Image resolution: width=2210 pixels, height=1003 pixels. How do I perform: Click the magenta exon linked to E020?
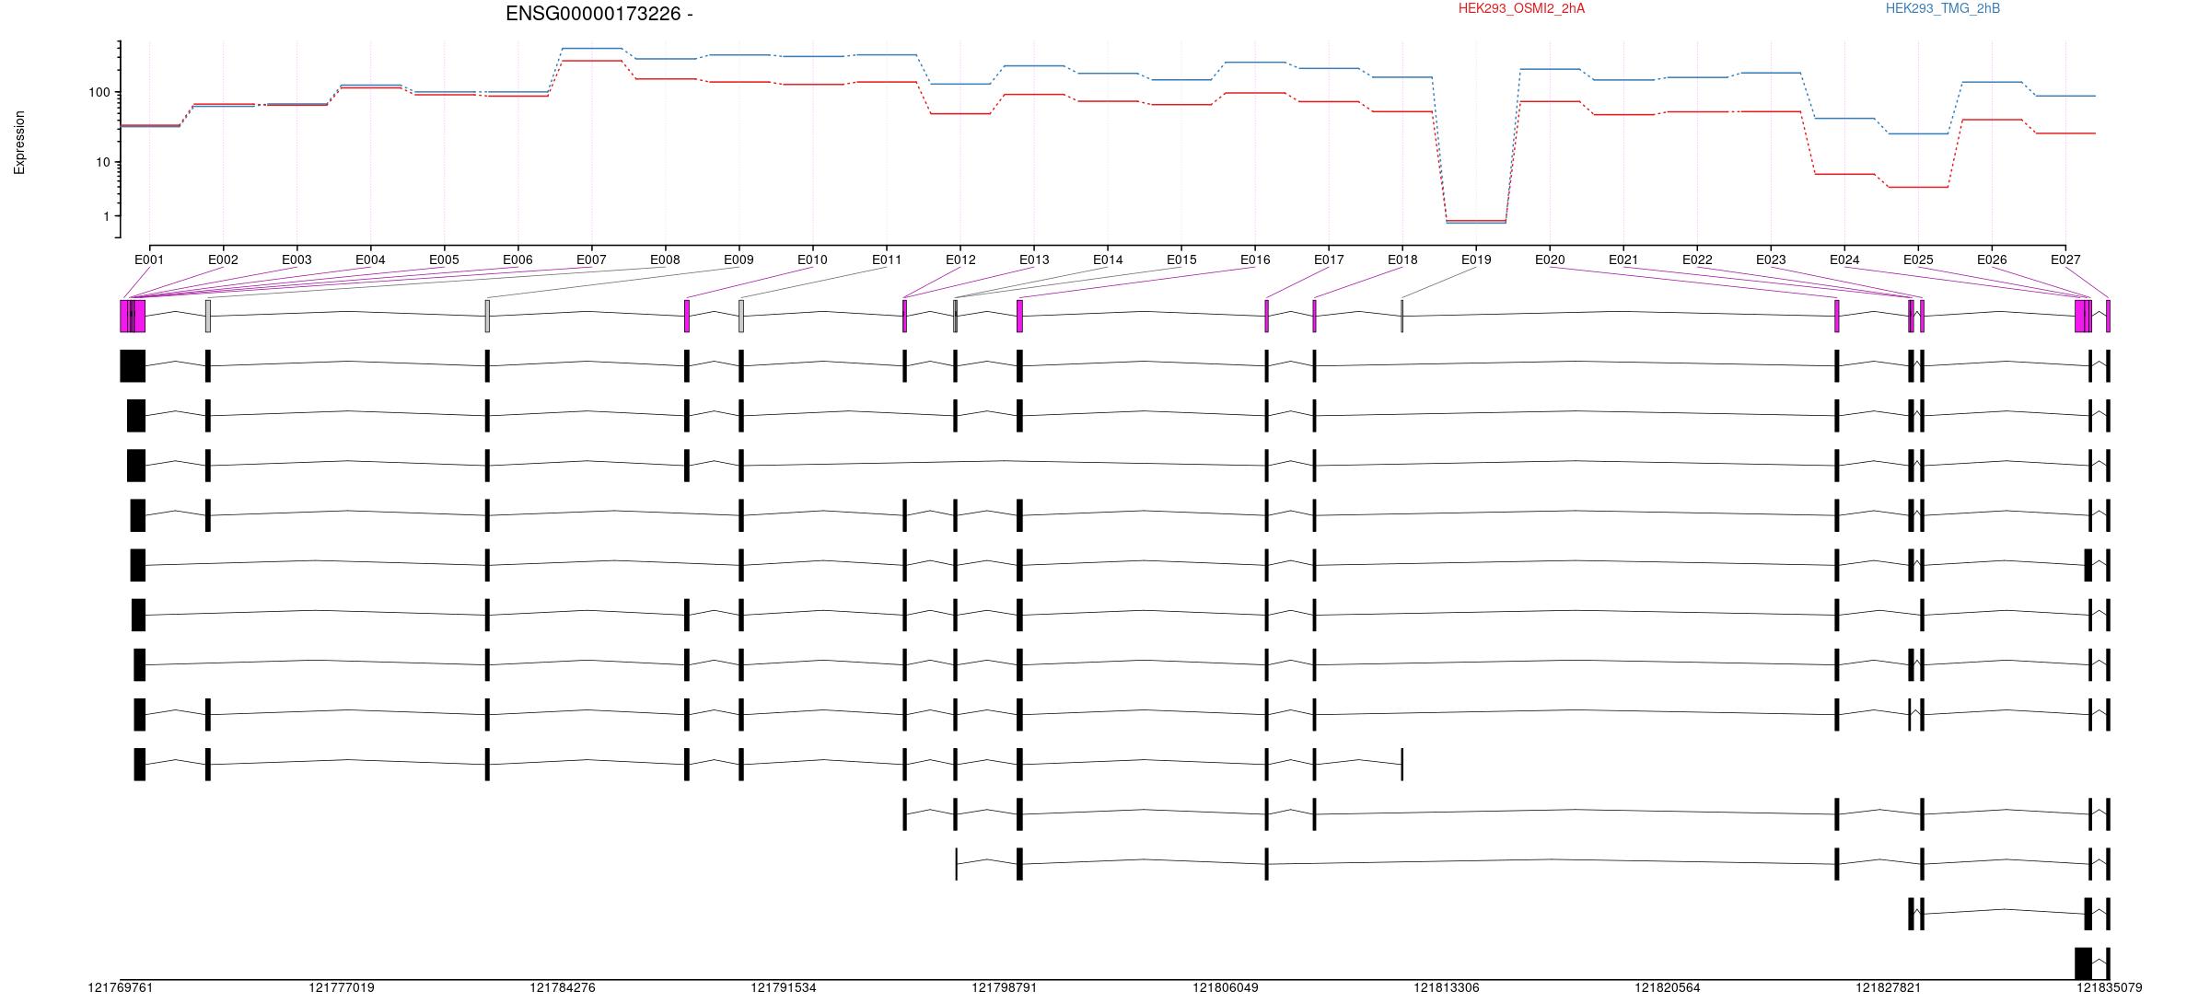[x=1837, y=316]
